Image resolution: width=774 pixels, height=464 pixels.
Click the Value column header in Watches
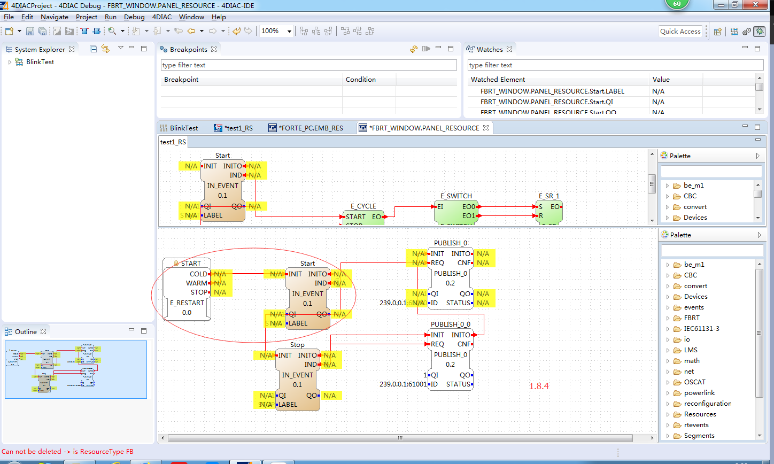[676, 80]
